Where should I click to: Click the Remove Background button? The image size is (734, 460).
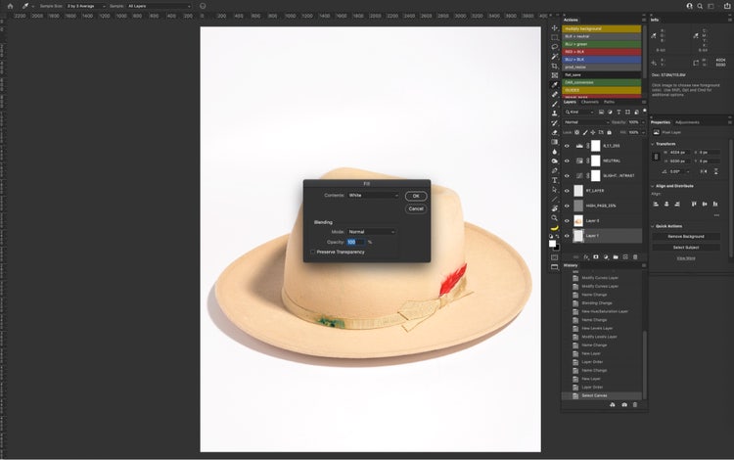coord(685,236)
